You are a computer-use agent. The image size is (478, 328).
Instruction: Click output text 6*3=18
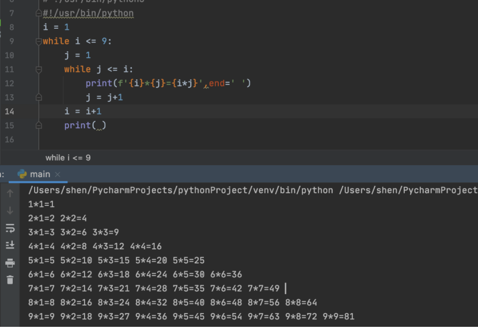coord(113,274)
